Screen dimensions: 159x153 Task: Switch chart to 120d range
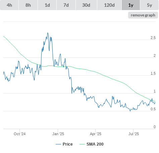109,5
